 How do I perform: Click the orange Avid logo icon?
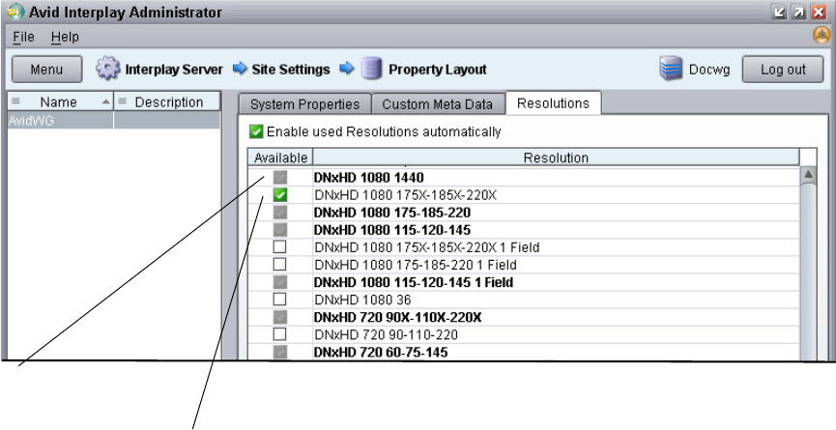tap(822, 35)
